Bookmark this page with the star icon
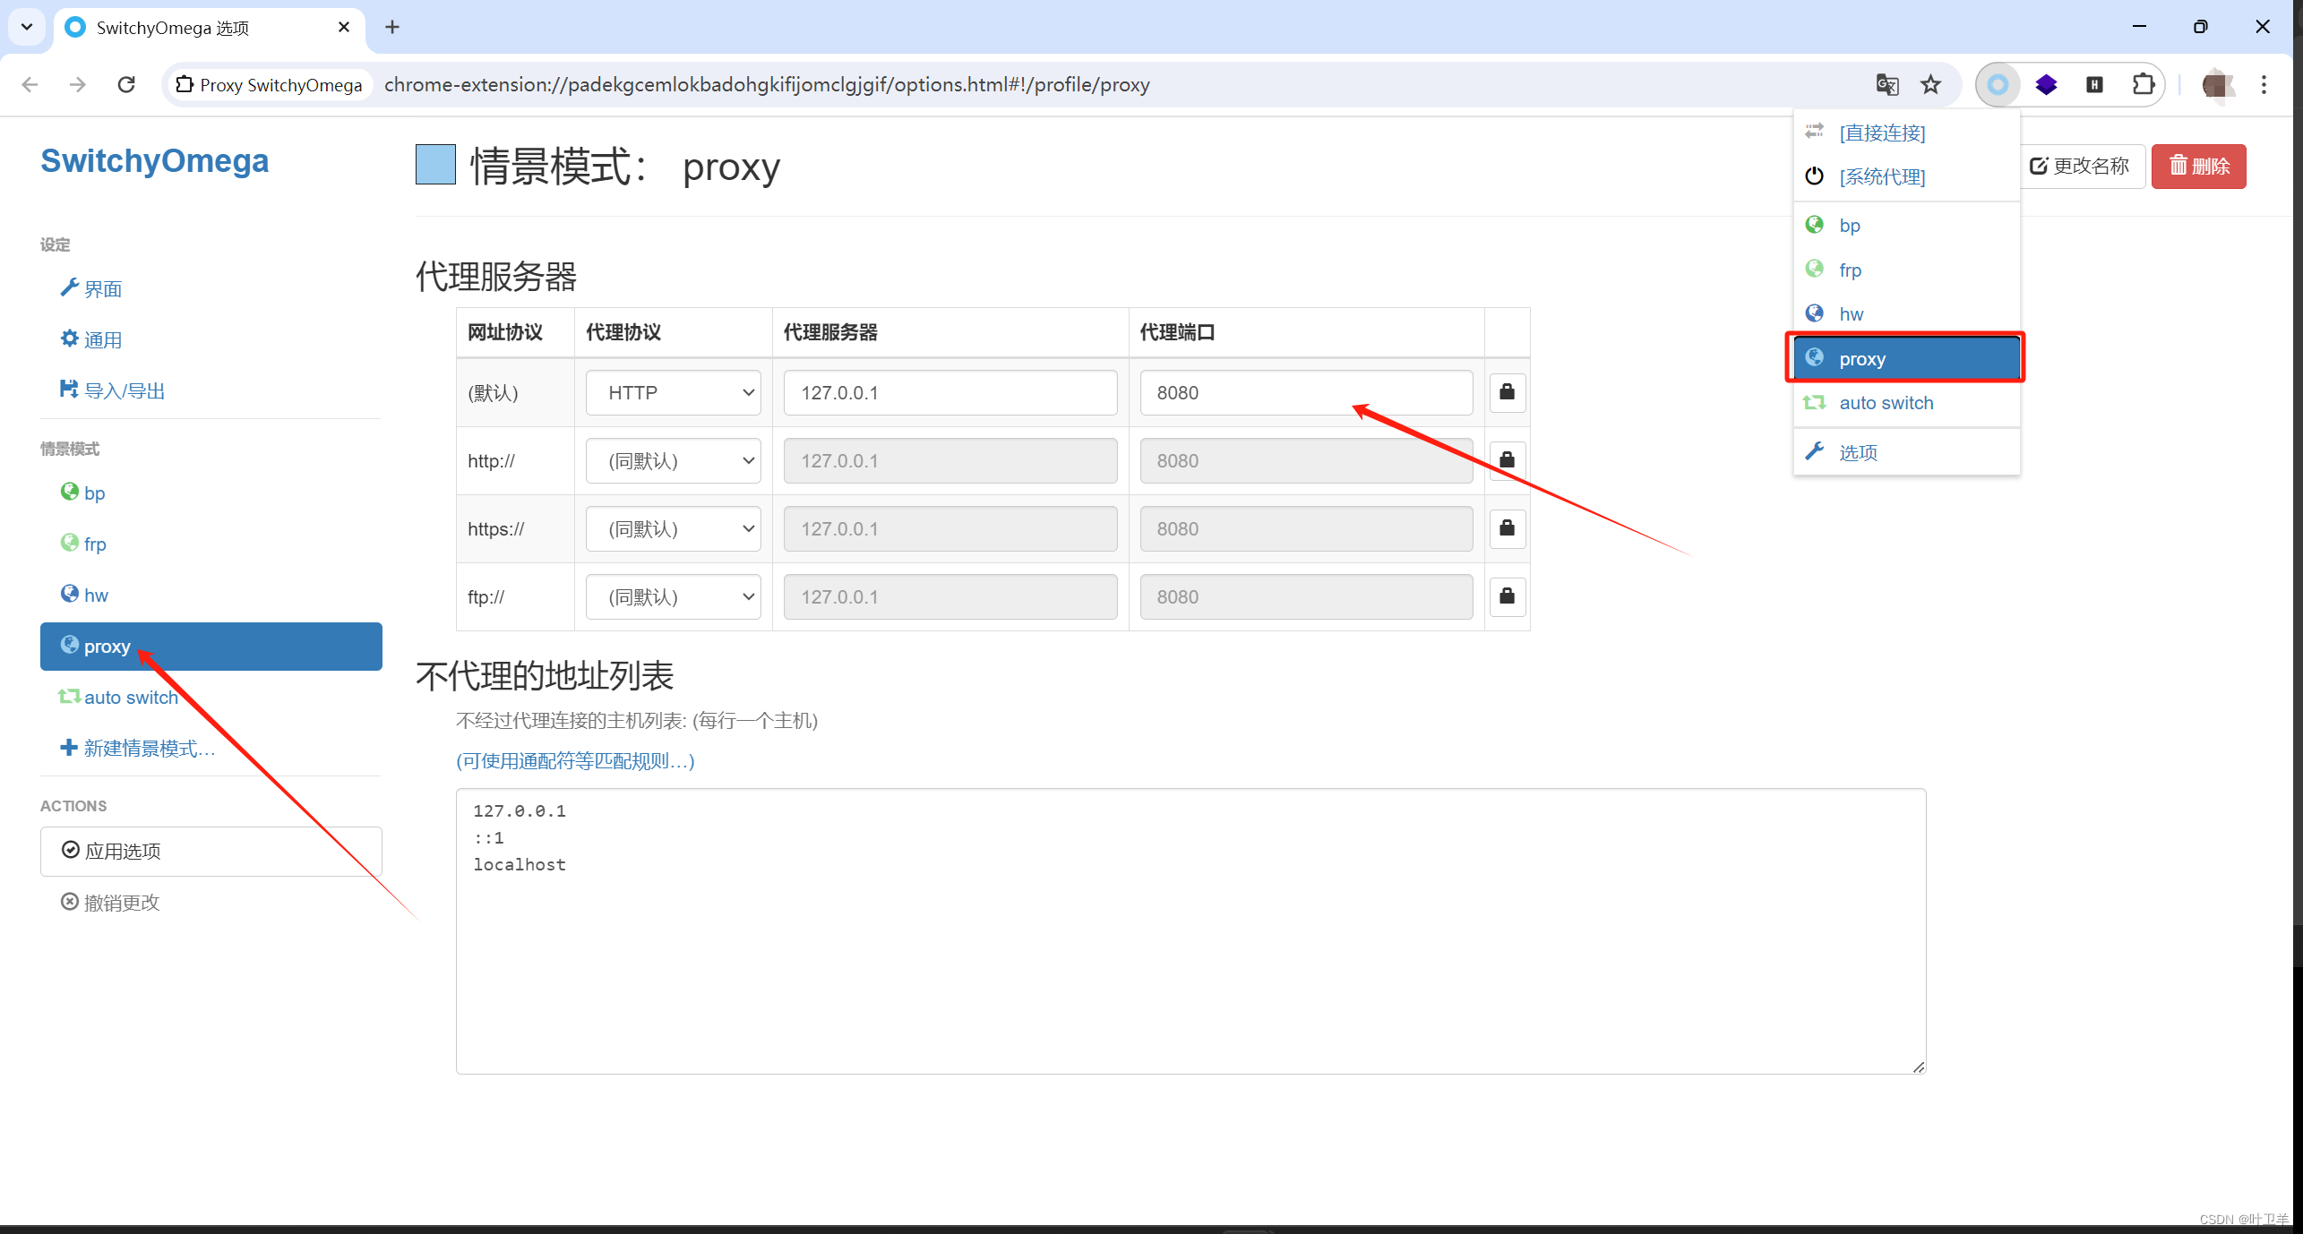Viewport: 2303px width, 1234px height. click(1930, 85)
